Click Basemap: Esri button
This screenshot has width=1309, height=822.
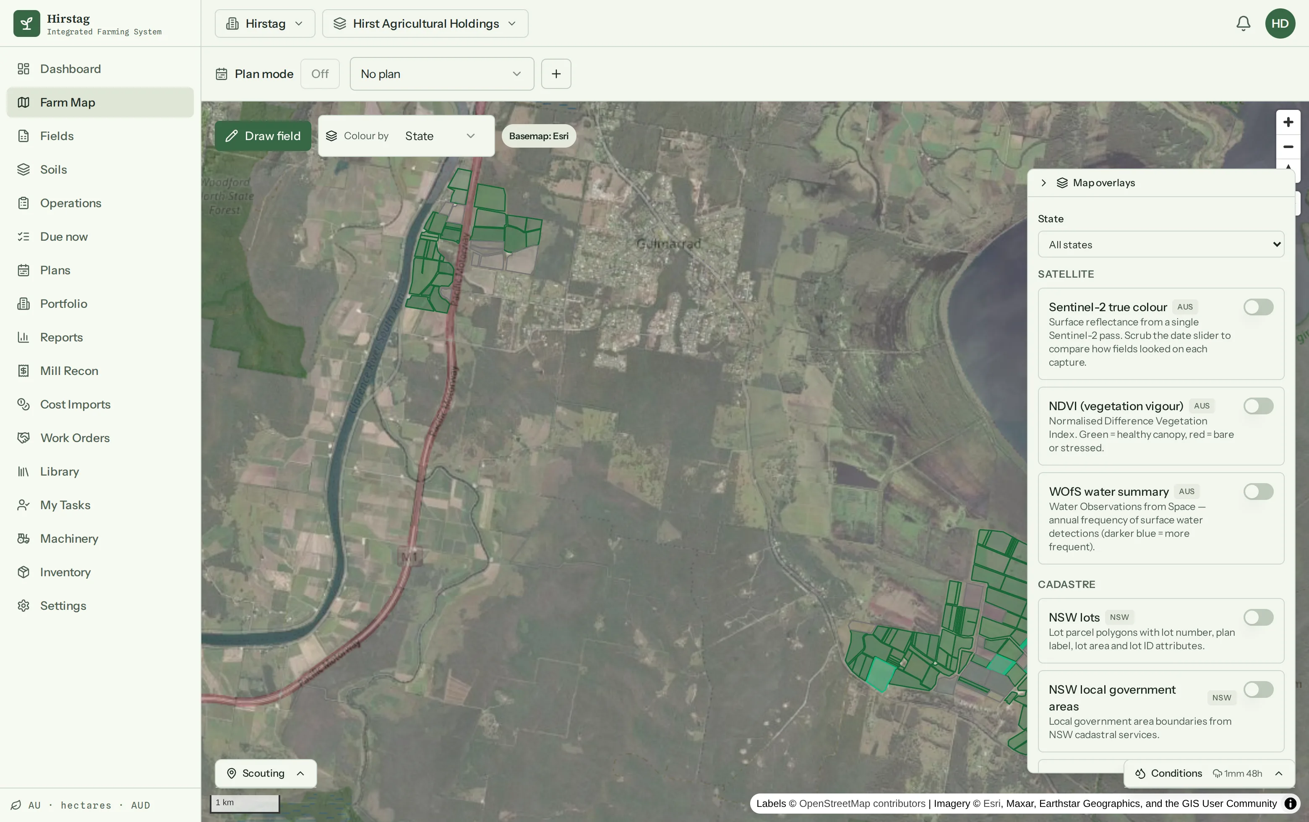538,136
